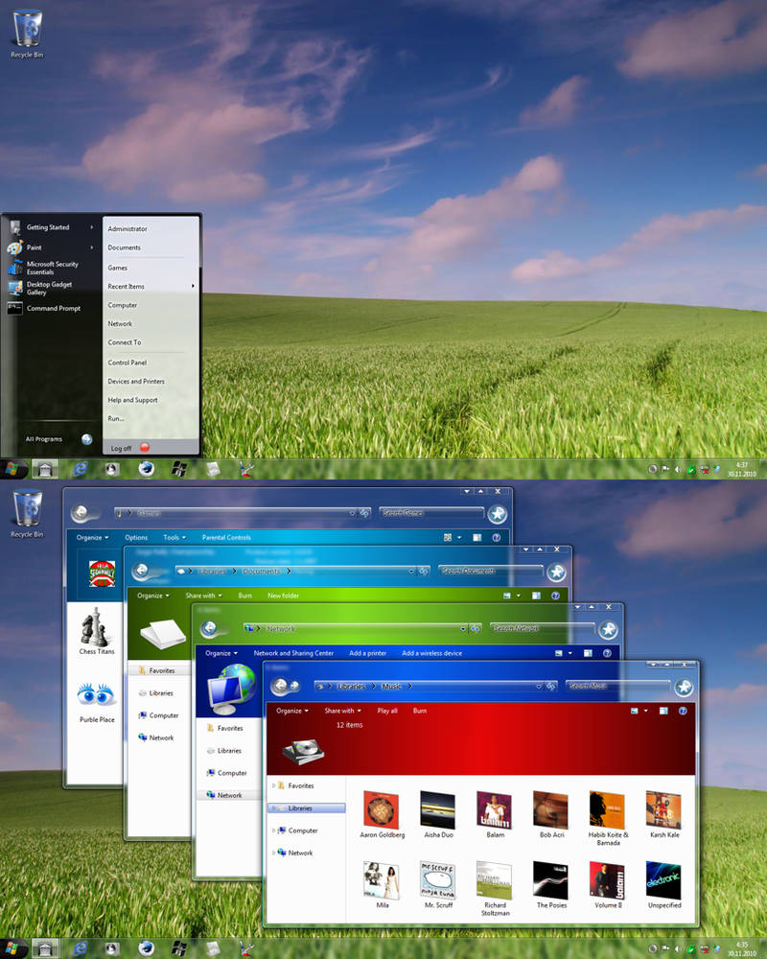Open Devices and Printers from Start menu
The height and width of the screenshot is (959, 767).
tap(136, 382)
